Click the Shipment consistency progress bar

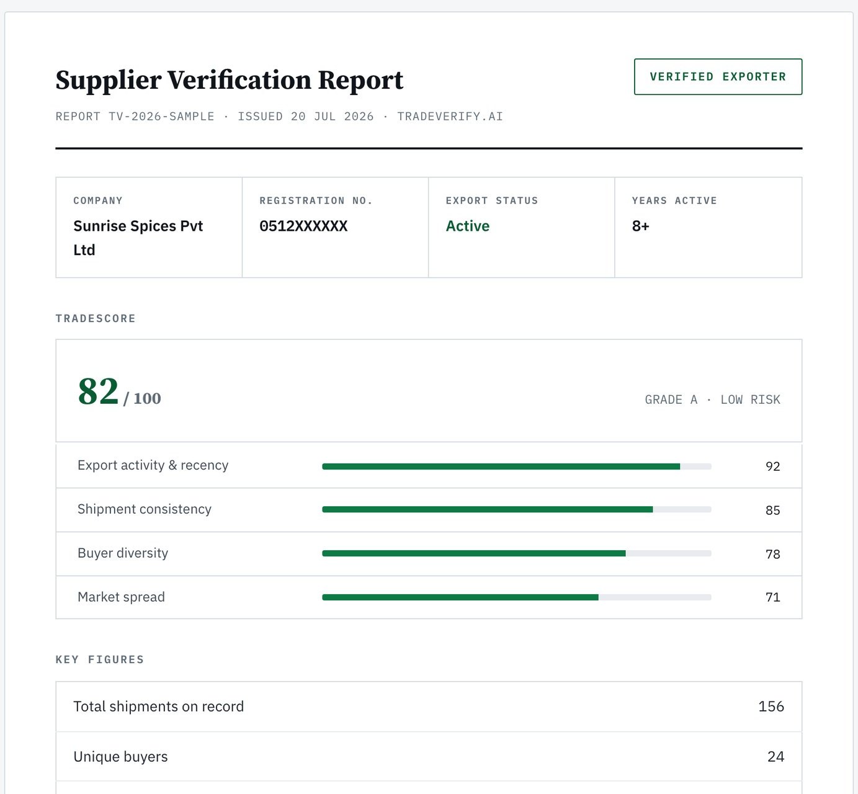coord(517,509)
